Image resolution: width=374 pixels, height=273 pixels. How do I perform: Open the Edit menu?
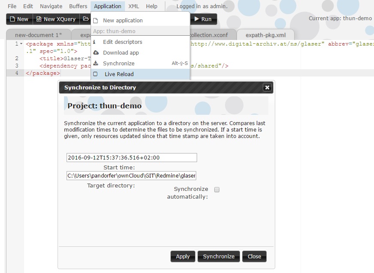click(28, 6)
